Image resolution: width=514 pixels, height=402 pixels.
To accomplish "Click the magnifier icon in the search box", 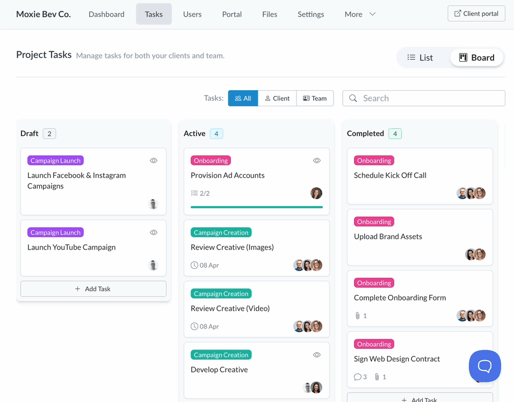I will tap(353, 98).
